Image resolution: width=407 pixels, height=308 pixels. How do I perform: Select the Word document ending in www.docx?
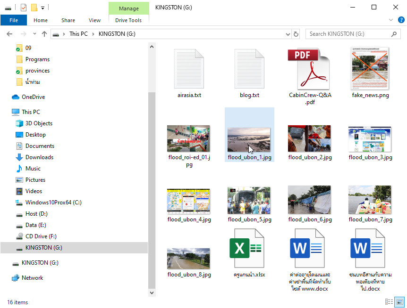pyautogui.click(x=309, y=248)
